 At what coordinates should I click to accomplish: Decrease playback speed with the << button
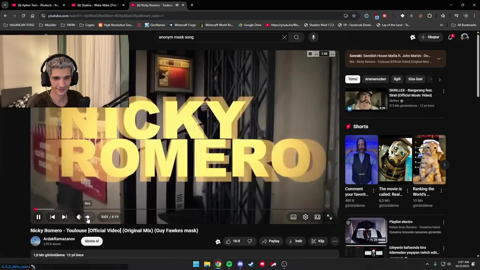click(316, 54)
